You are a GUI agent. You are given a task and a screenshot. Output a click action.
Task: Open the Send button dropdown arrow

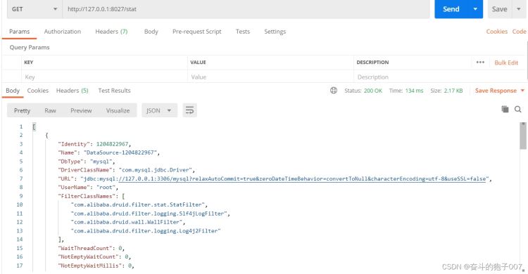pos(475,9)
